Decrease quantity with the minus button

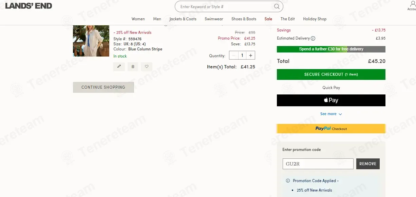(234, 56)
